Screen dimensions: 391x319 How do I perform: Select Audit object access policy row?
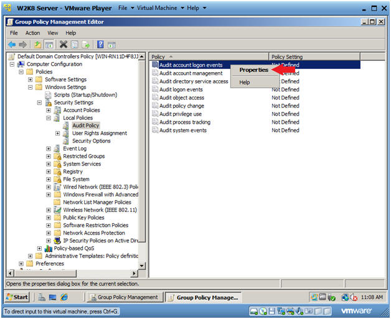coord(256,98)
